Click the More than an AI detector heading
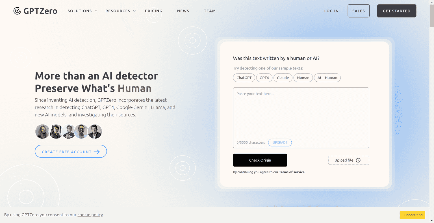The width and height of the screenshot is (434, 223). tap(96, 76)
